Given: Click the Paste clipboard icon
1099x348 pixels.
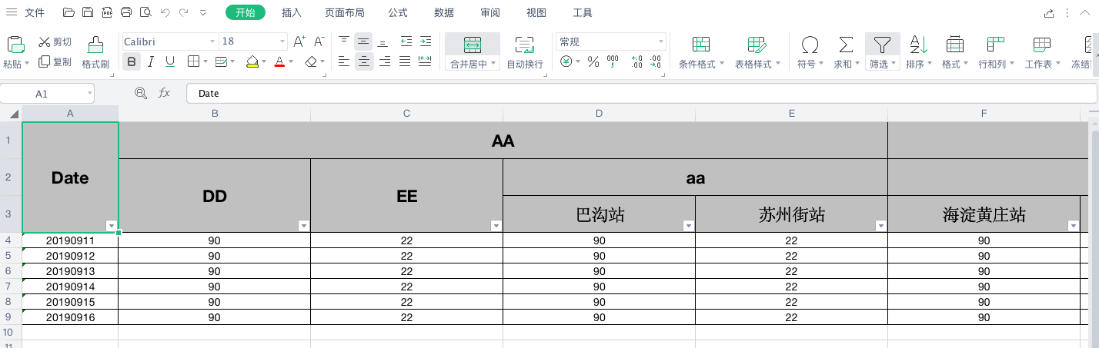Looking at the screenshot, I should point(15,43).
